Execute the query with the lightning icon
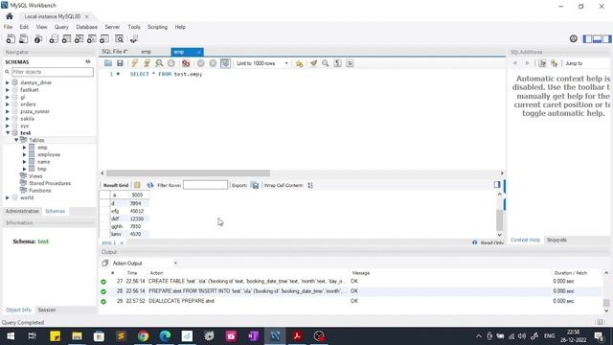Viewport: 613px width, 345px height. coord(134,63)
